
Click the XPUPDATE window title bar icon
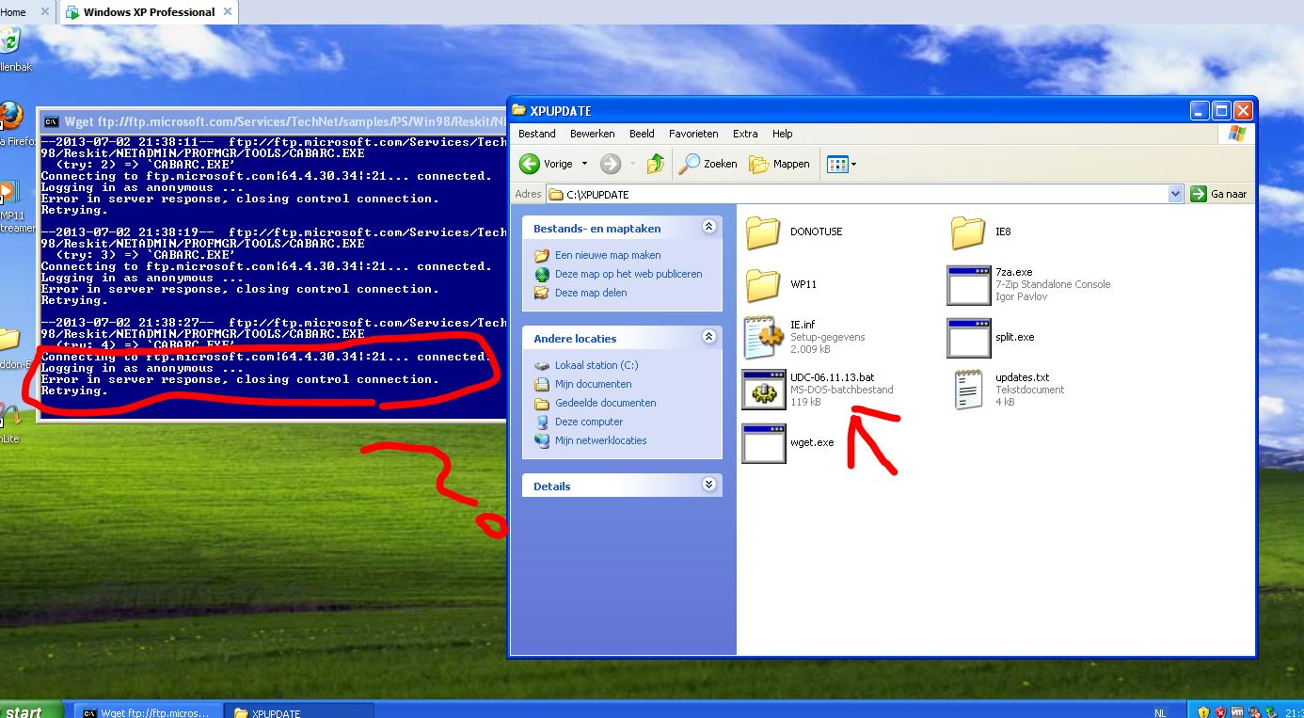pos(519,110)
